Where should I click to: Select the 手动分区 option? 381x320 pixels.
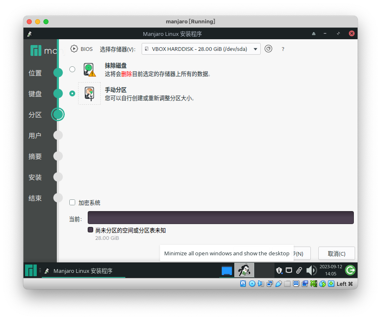72,93
